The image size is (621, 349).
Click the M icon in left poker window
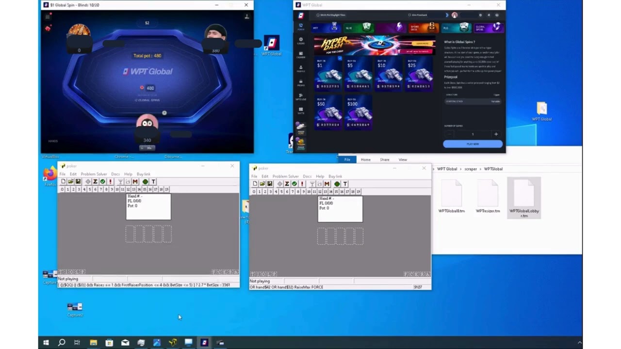coord(135,182)
